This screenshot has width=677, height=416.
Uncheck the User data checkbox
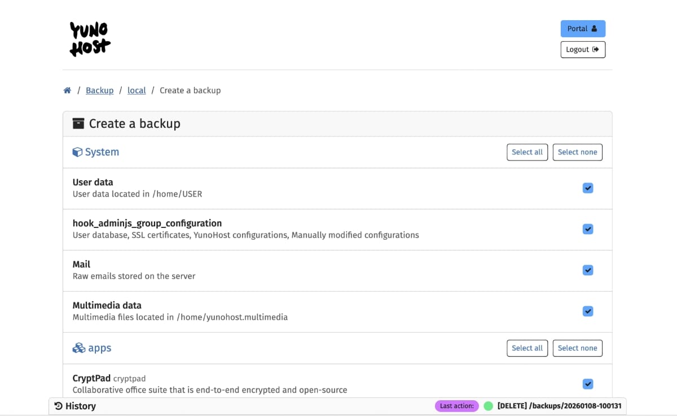click(x=587, y=188)
